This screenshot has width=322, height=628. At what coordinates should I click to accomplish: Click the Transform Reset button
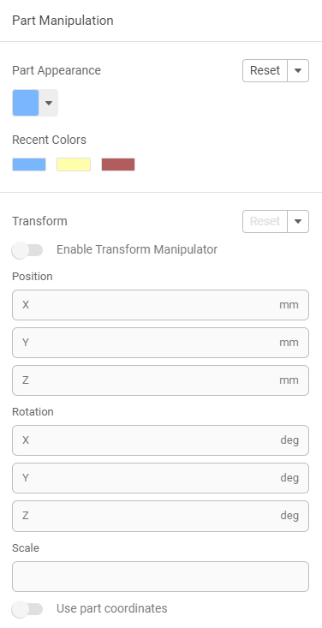point(265,222)
